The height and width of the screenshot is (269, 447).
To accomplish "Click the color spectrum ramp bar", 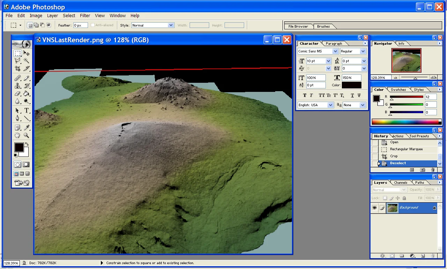I will pos(405,122).
